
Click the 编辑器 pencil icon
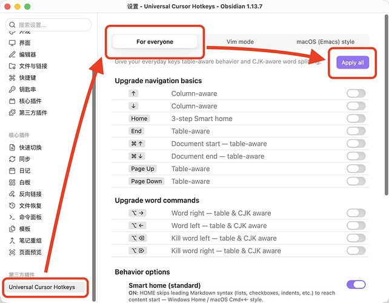[12, 55]
